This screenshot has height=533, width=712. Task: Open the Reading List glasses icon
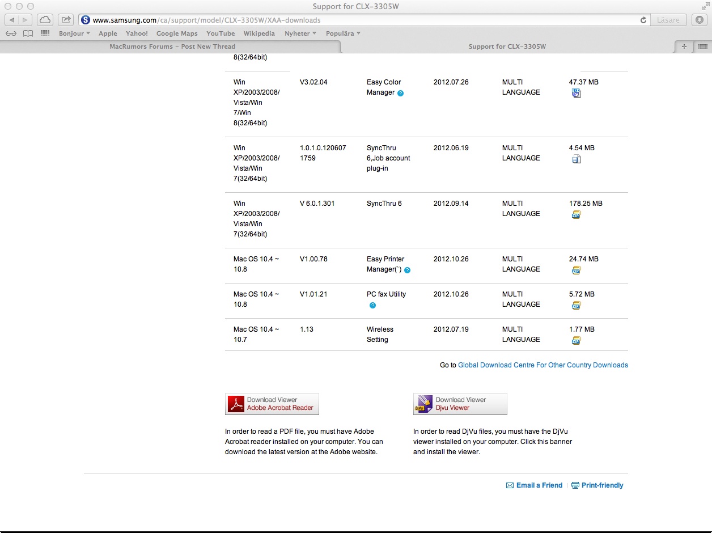pos(11,33)
